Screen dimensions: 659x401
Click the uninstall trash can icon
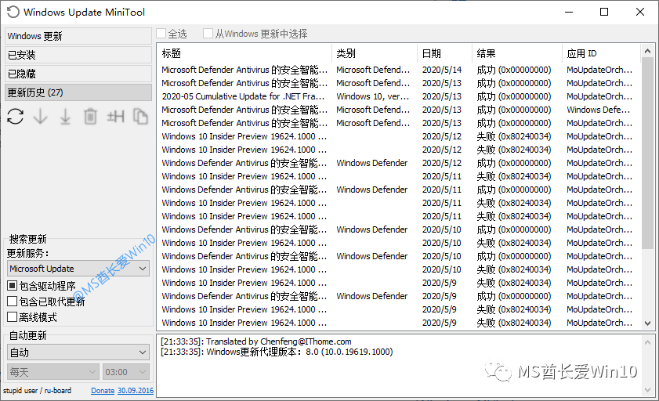click(90, 117)
